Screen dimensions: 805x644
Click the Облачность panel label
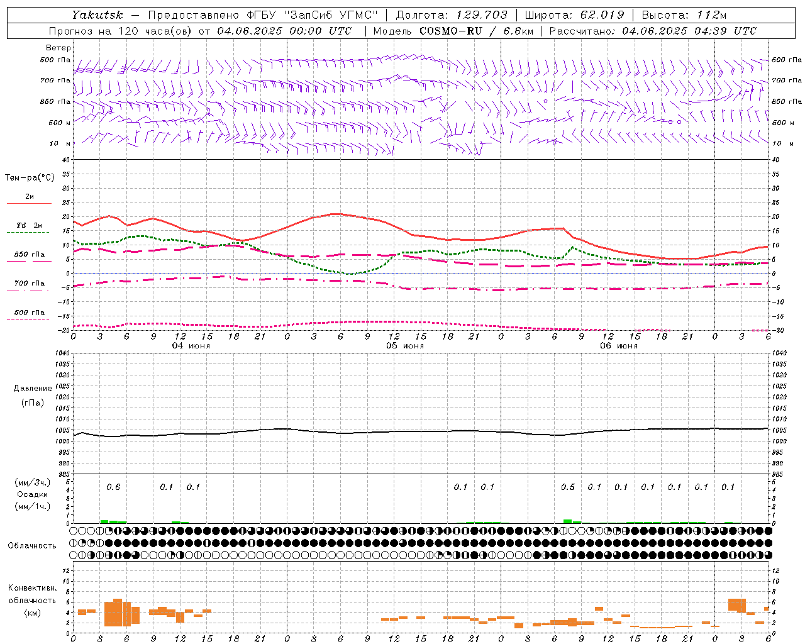coord(32,545)
